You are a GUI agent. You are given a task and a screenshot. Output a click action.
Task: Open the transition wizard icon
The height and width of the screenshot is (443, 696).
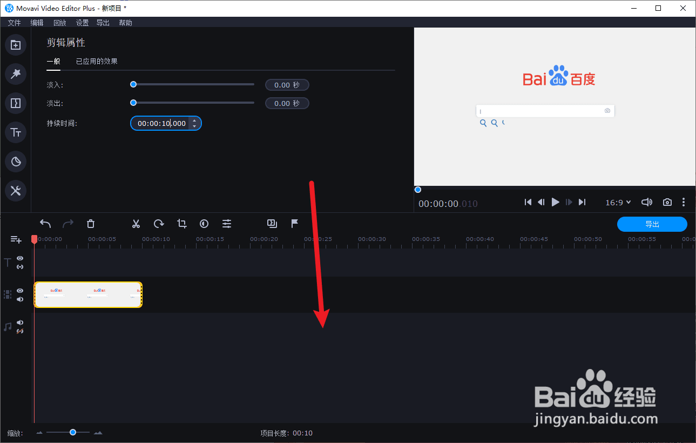[272, 223]
